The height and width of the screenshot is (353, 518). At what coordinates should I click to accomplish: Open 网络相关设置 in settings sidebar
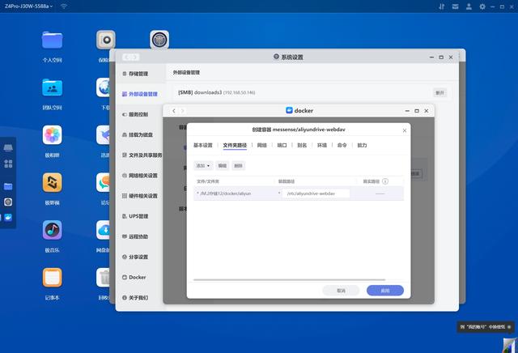[139, 176]
